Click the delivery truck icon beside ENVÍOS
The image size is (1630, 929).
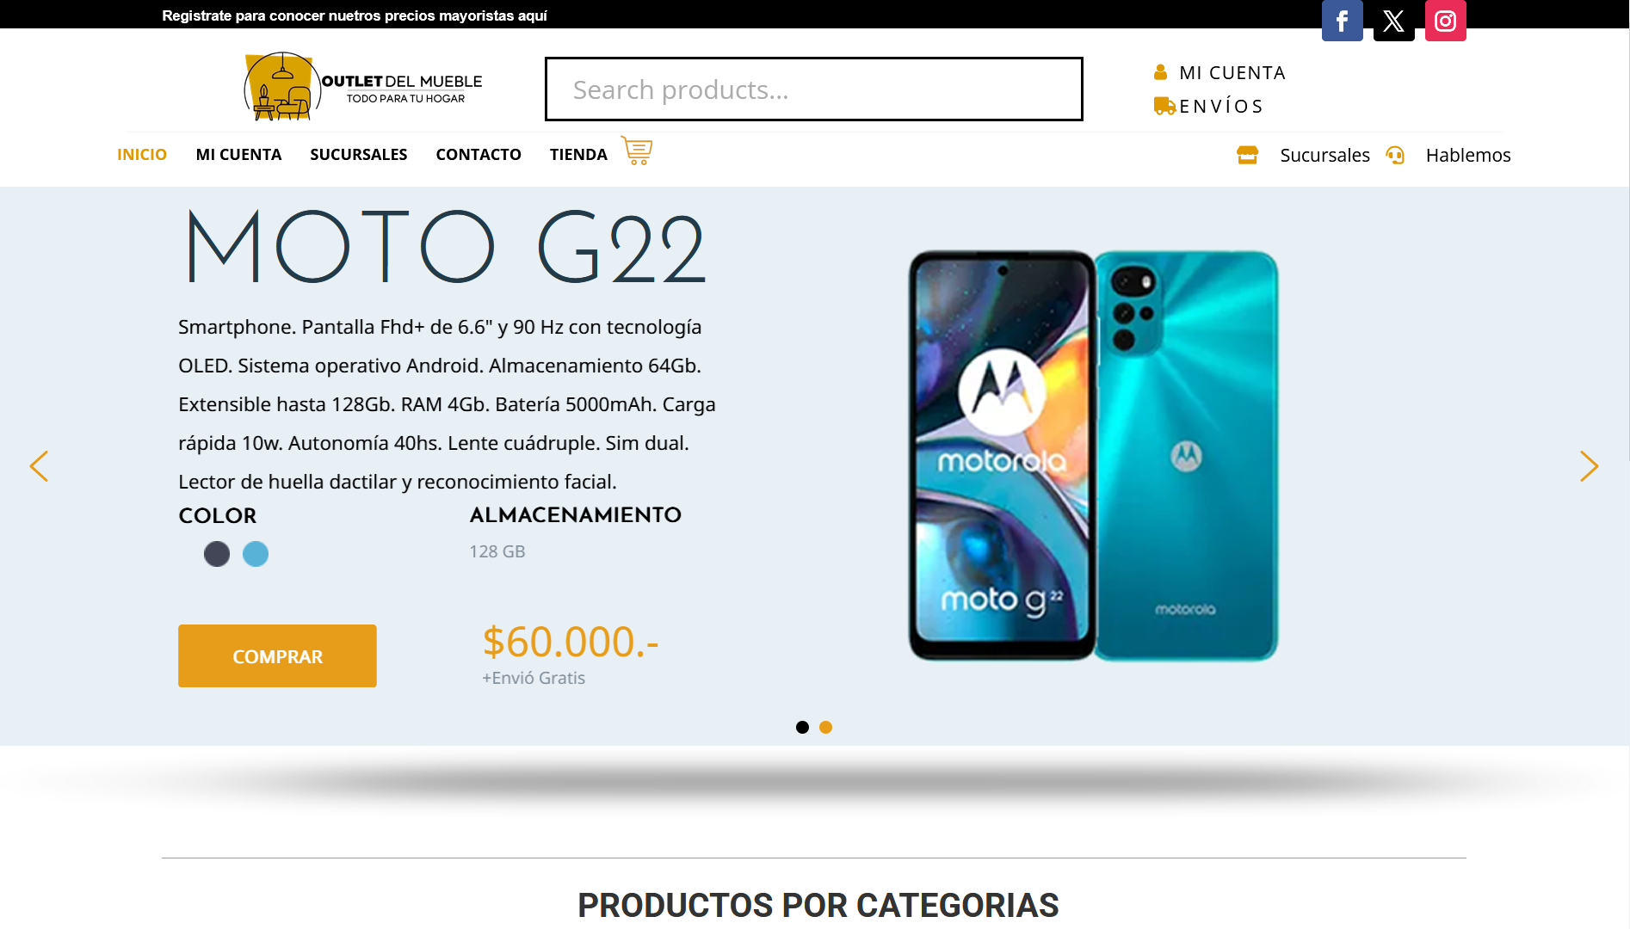(1164, 106)
